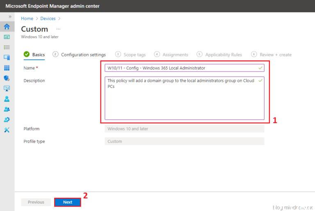Focus the Name input field
Viewport: 315px width, 211px height.
pyautogui.click(x=185, y=68)
